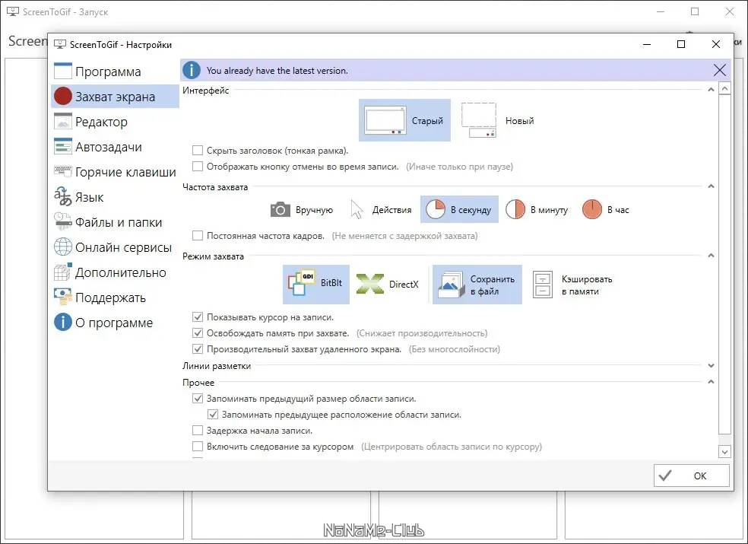Click the translate icon beside 'Язык'

pyautogui.click(x=63, y=196)
